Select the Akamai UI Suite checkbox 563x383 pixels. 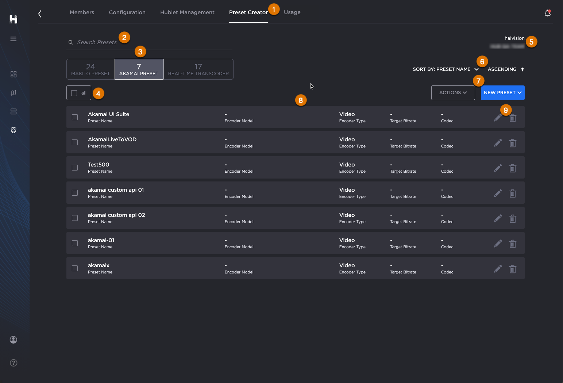click(75, 117)
